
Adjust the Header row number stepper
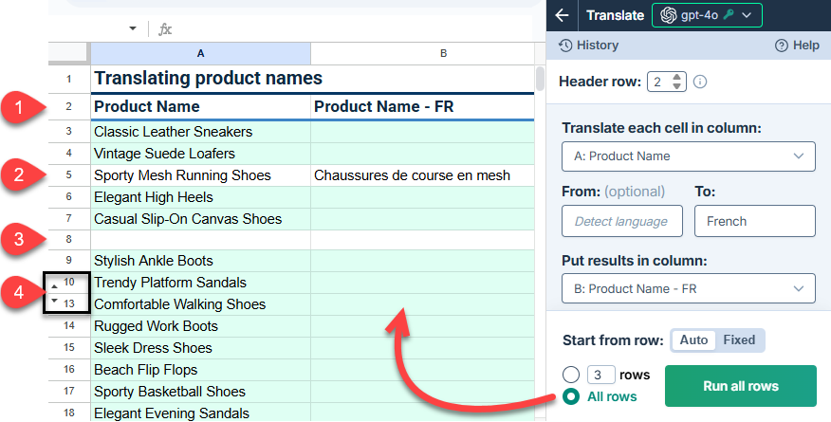tap(676, 82)
